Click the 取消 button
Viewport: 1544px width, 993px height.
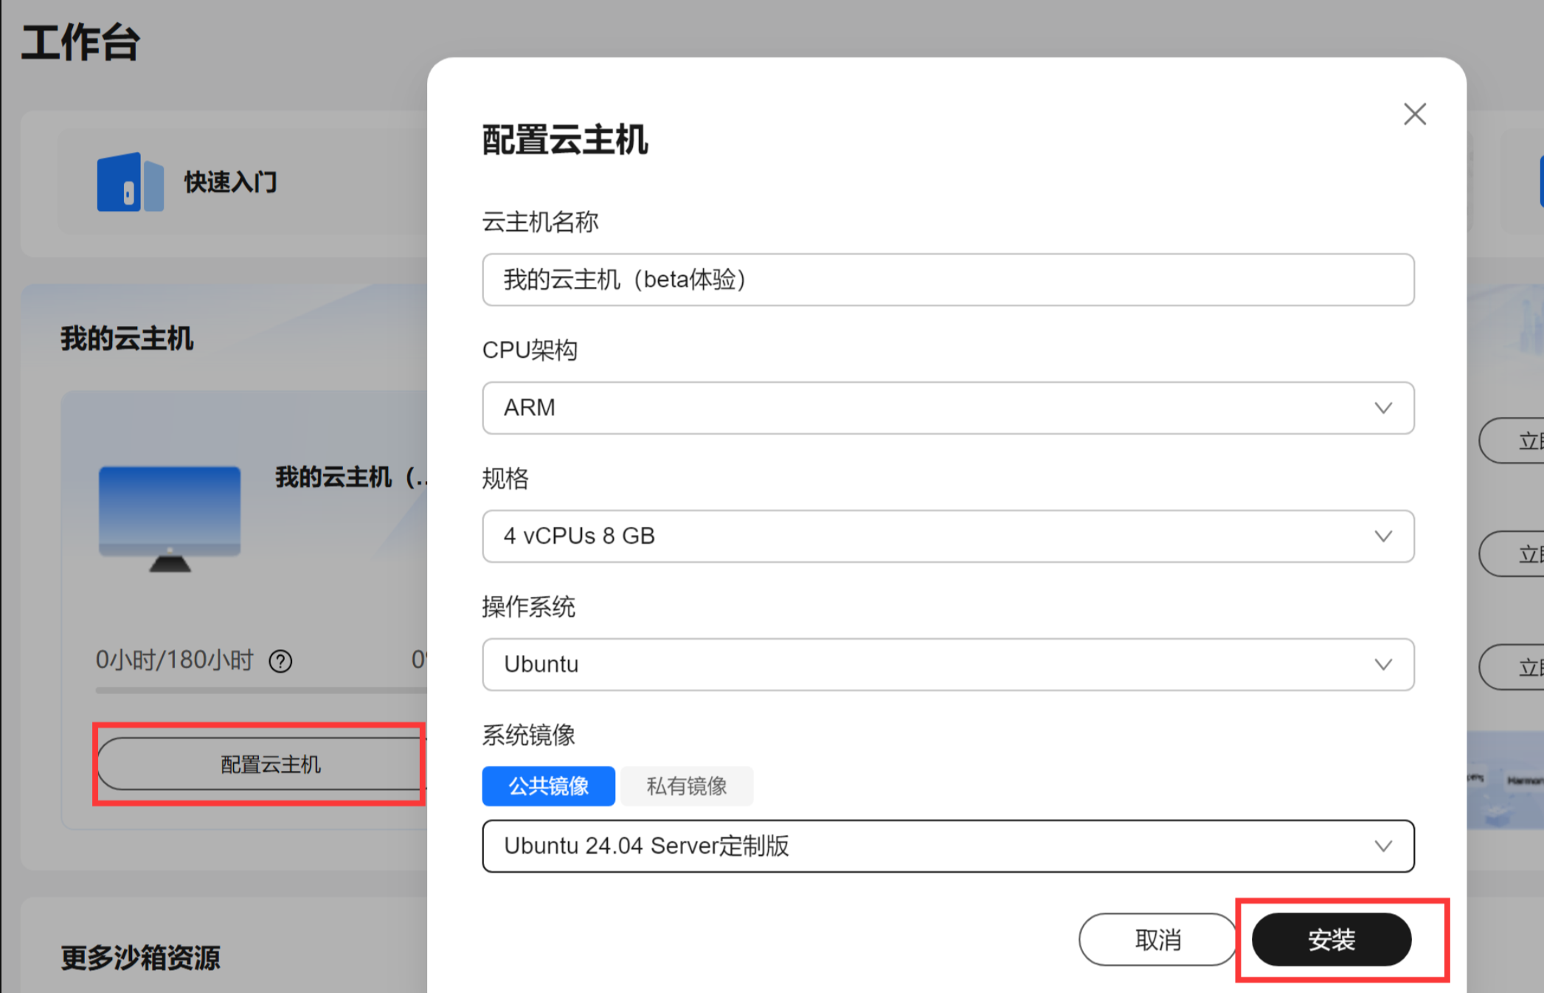point(1157,939)
